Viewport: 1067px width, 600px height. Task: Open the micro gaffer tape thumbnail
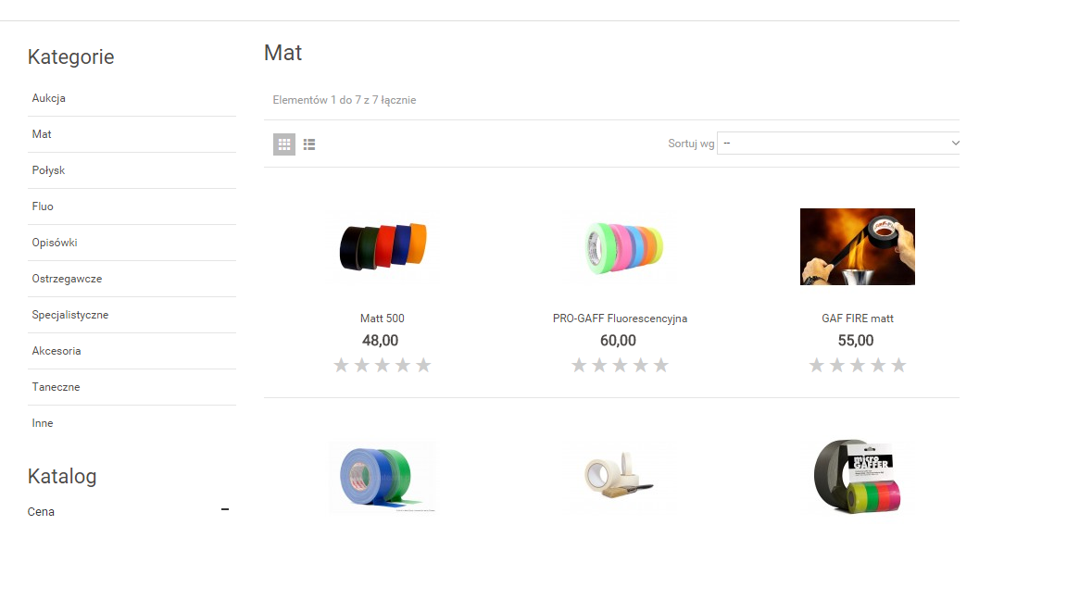click(x=858, y=477)
